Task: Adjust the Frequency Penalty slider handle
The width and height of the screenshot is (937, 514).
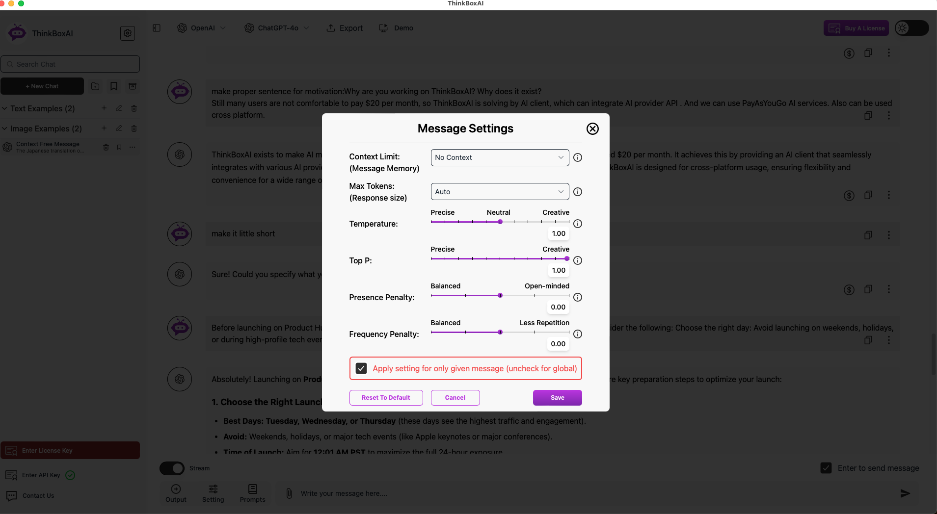Action: pos(500,332)
